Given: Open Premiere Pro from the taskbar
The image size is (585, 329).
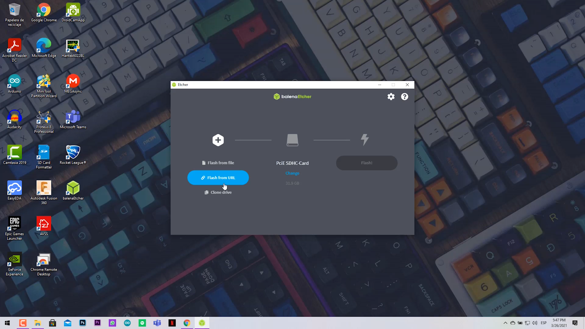Looking at the screenshot, I should (x=97, y=323).
